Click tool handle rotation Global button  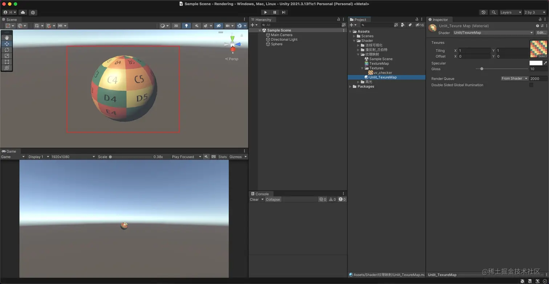tap(22, 26)
